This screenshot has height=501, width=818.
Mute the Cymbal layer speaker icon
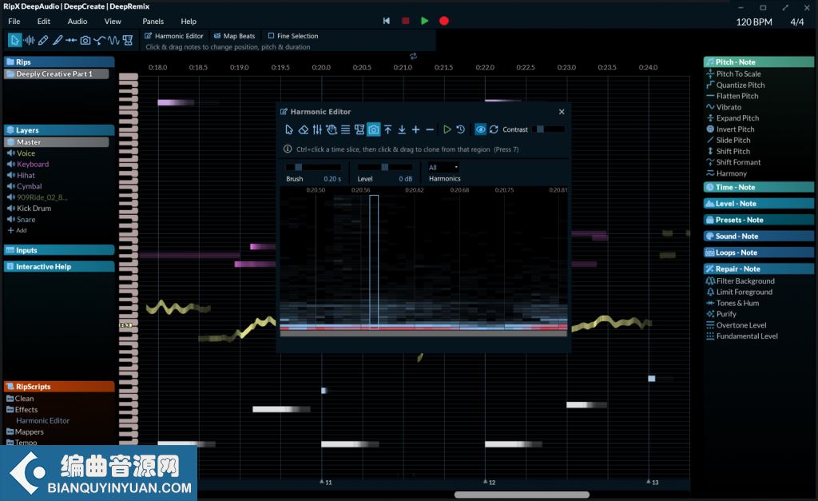pyautogui.click(x=10, y=186)
